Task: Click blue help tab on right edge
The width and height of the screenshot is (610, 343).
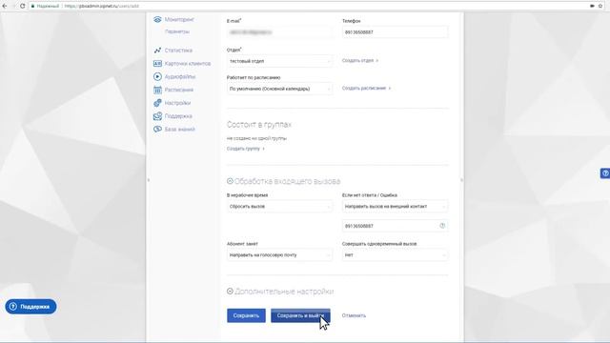Action: point(605,173)
